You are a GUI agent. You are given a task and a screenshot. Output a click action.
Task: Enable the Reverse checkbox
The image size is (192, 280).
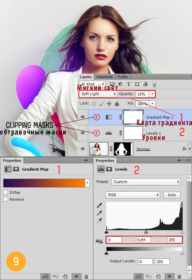pyautogui.click(x=6, y=199)
